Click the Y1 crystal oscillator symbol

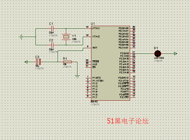coord(66,37)
